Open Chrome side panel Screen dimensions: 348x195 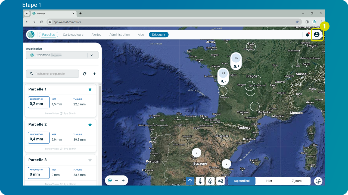tap(307, 22)
